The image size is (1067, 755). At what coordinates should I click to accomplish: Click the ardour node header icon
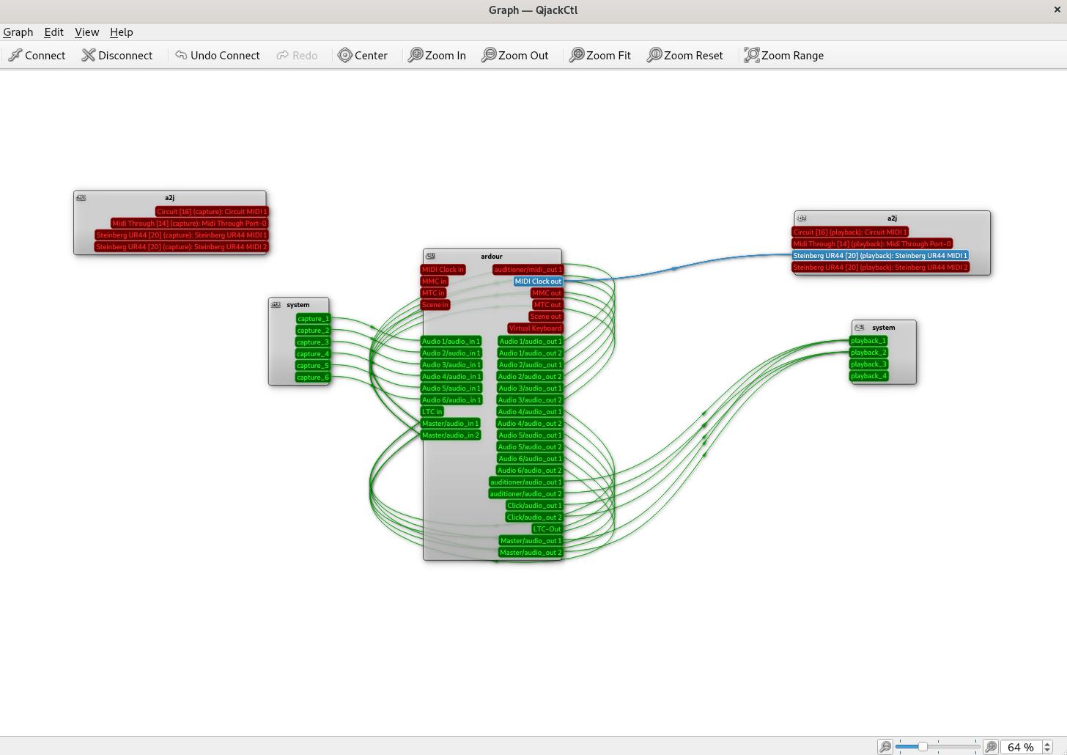(x=431, y=256)
